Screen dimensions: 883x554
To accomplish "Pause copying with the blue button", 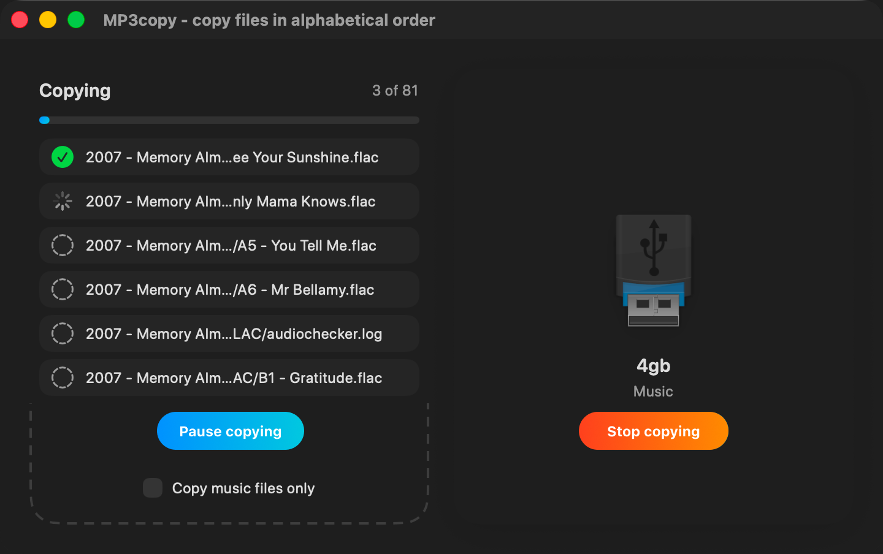I will (231, 431).
